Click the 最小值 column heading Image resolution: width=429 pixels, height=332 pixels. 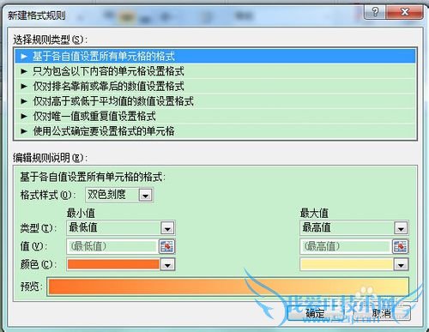(81, 213)
